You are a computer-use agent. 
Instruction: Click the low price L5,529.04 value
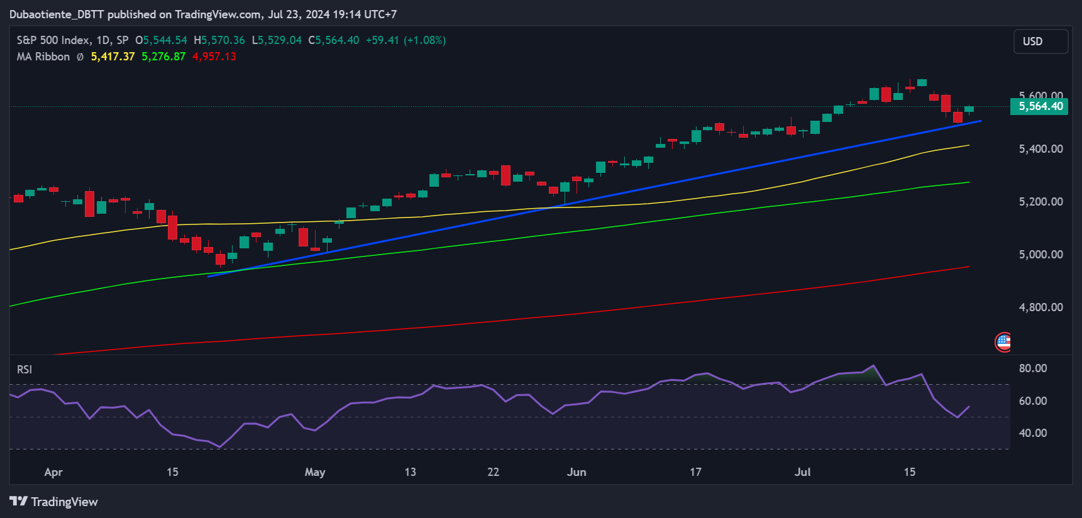click(277, 40)
